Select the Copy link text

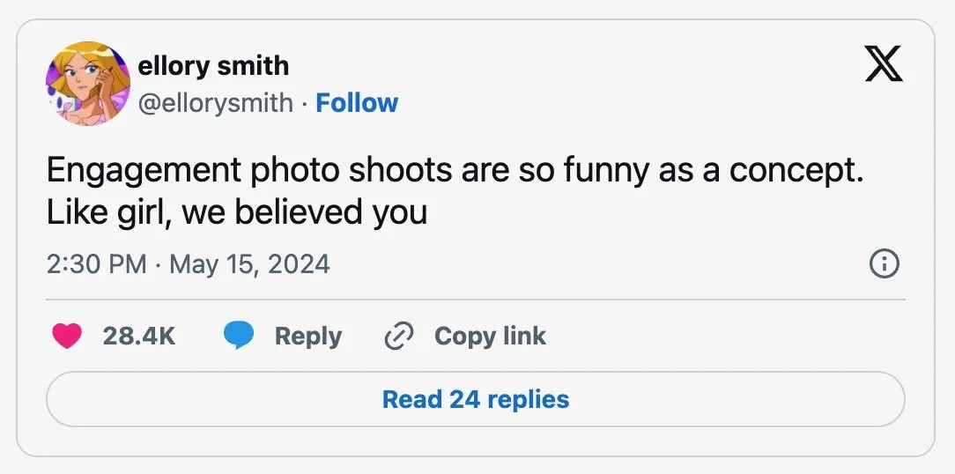[x=490, y=336]
